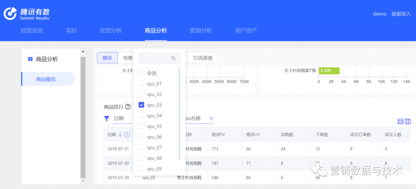Enable the spu_08 checkbox
The image size is (416, 189).
click(141, 158)
